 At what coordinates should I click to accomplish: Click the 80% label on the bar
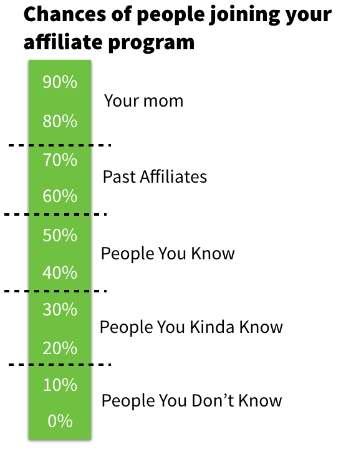[60, 122]
